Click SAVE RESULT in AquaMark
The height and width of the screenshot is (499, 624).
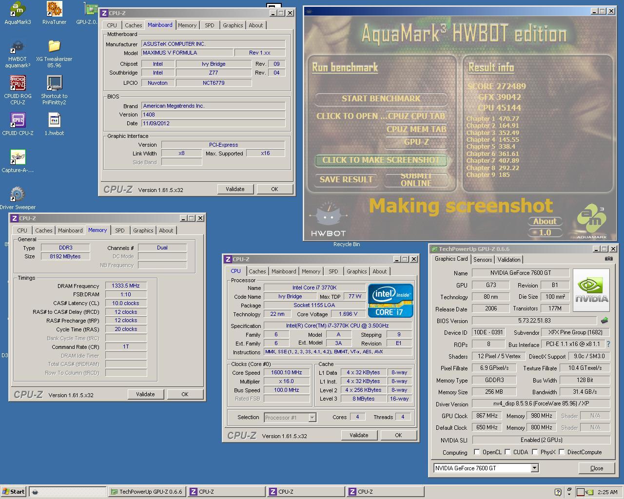346,179
